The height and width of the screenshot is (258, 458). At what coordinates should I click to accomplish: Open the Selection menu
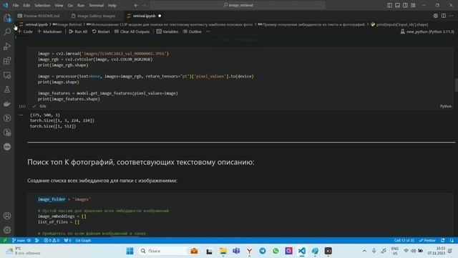[42, 5]
